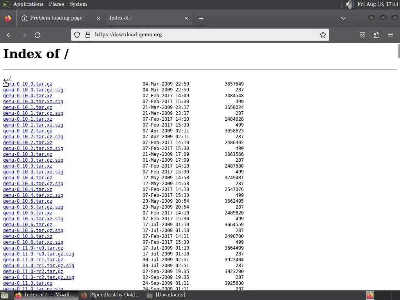400x300 pixels.
Task: Reload the current page
Action: [37, 35]
